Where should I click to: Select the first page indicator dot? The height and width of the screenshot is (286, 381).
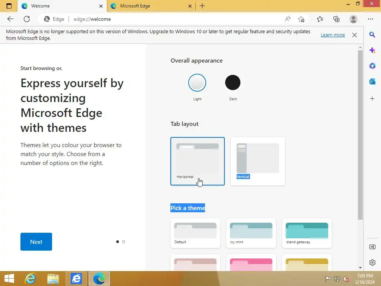[118, 242]
